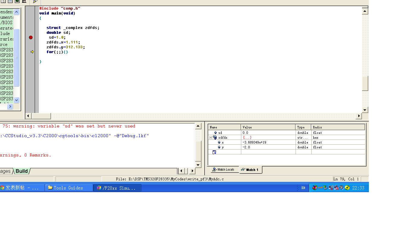The width and height of the screenshot is (412, 232).
Task: Click the Debug.lkf command line in output
Action: pyautogui.click(x=74, y=136)
